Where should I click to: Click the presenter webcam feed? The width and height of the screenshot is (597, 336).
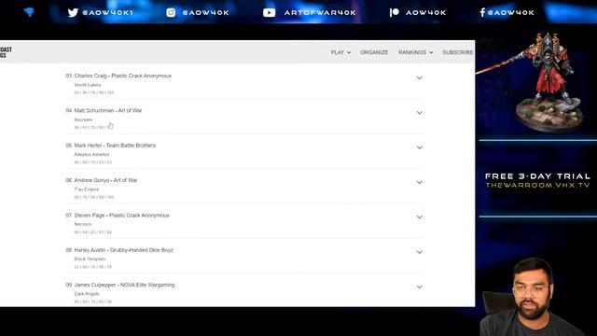533,297
